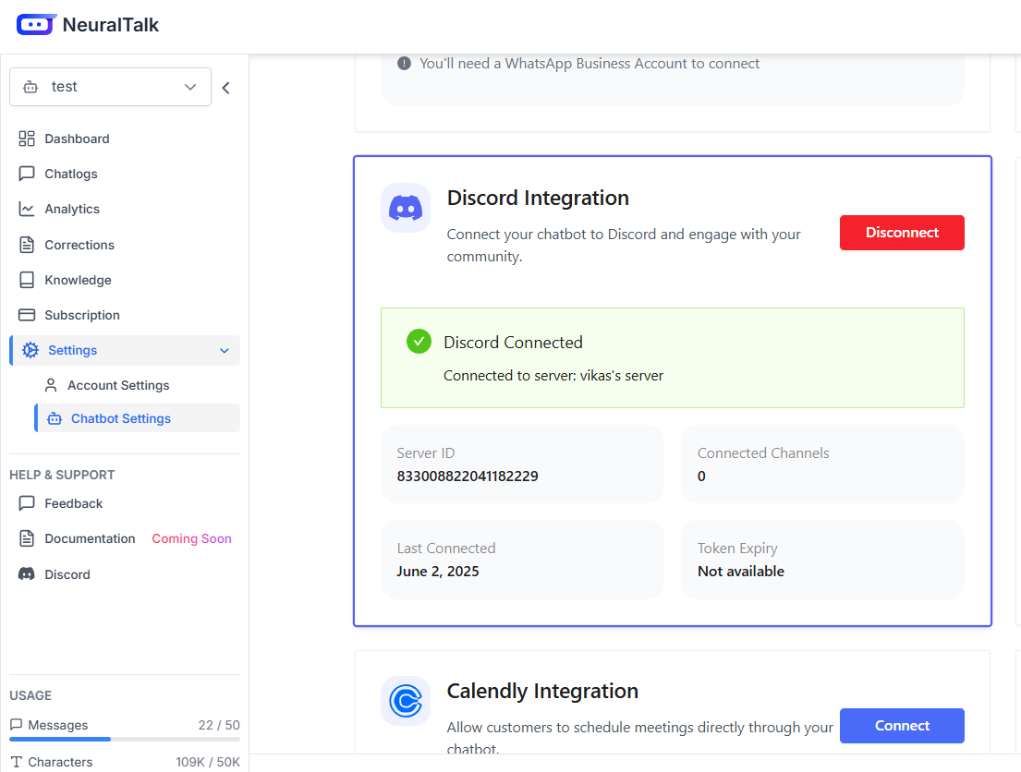Connect the Calendly integration
The image size is (1021, 772).
(x=902, y=725)
